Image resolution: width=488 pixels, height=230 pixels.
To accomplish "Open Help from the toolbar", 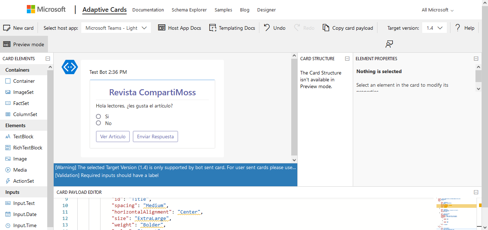I will (465, 28).
